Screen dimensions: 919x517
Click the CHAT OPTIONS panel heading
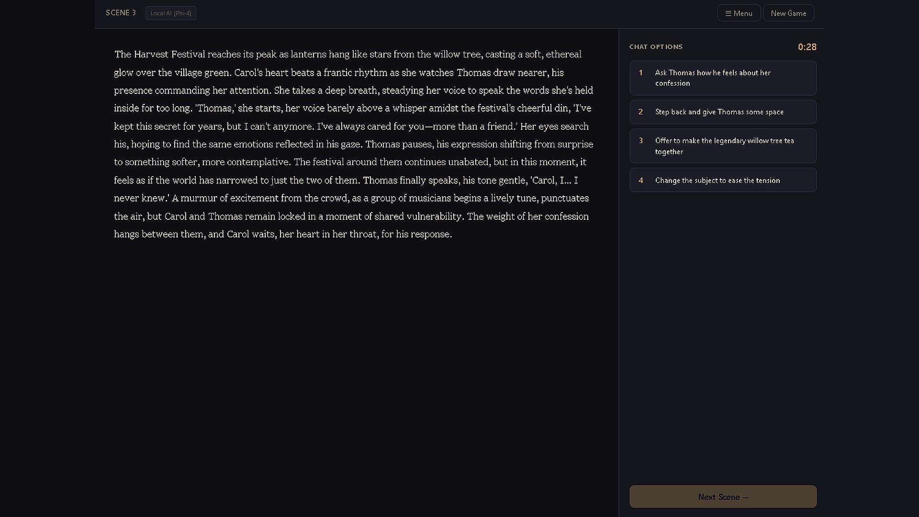point(656,47)
